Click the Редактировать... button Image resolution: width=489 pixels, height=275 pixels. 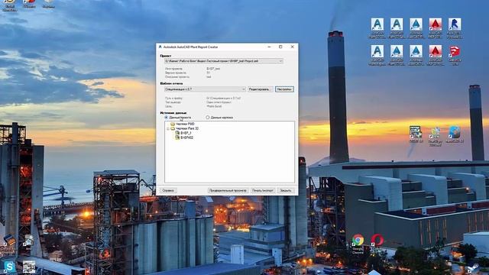(260, 89)
